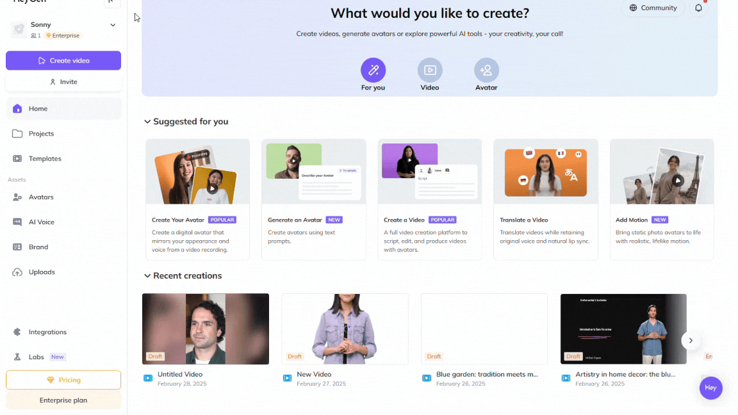Collapse the Suggested for you section
This screenshot has width=738, height=415.
tap(147, 122)
